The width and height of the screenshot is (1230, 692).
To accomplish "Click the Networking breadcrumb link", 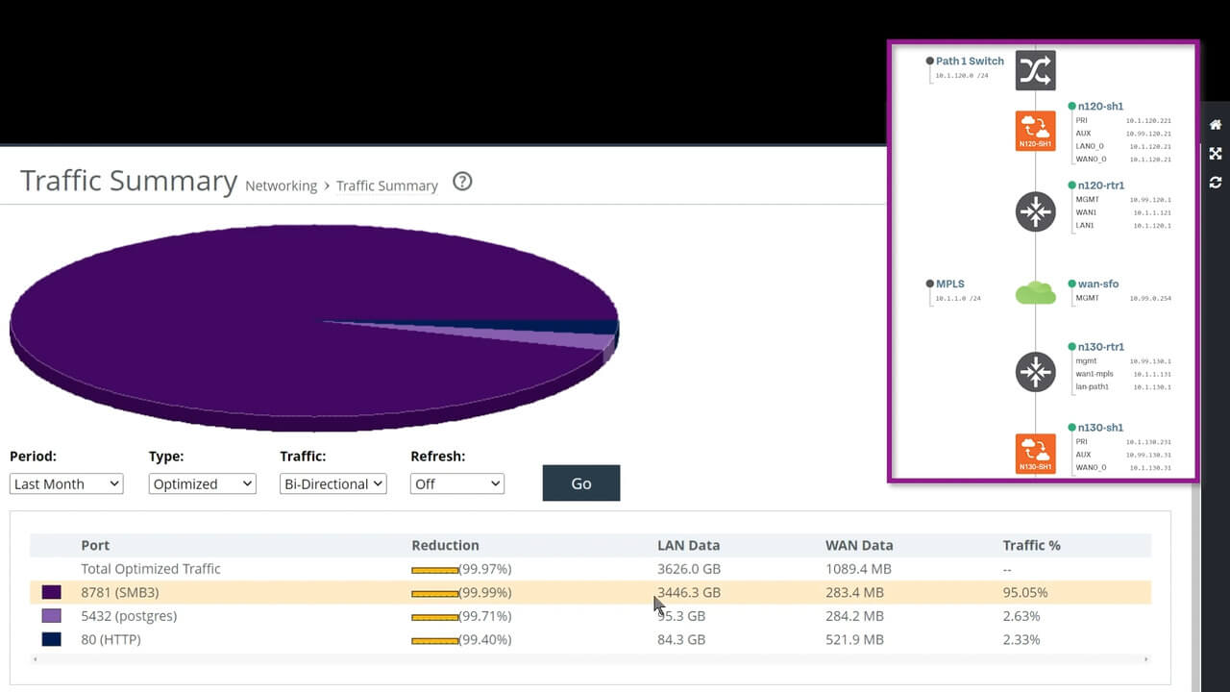I will [x=281, y=185].
